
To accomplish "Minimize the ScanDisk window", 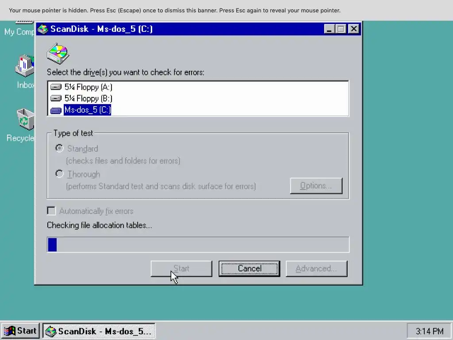I will (x=329, y=29).
